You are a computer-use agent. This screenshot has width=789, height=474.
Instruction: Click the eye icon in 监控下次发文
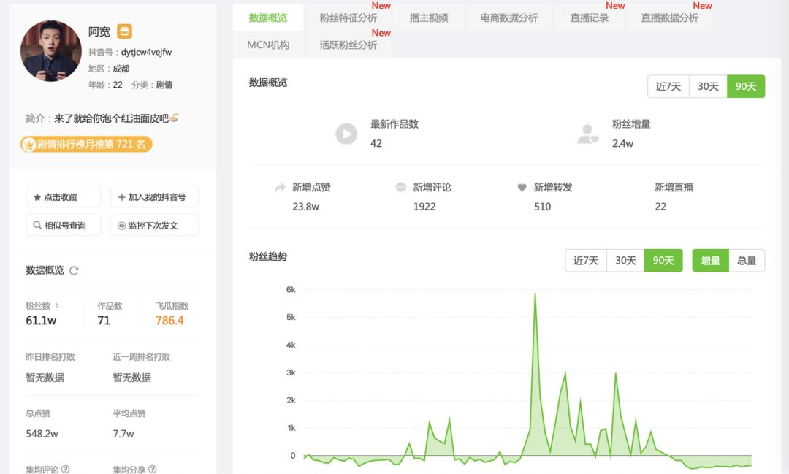pyautogui.click(x=121, y=226)
